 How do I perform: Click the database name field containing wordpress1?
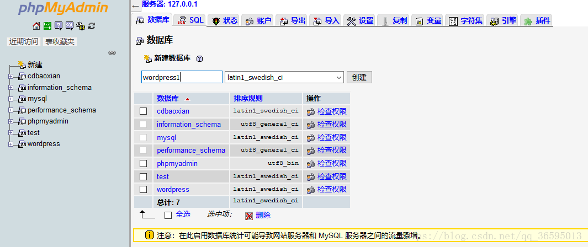pos(182,78)
